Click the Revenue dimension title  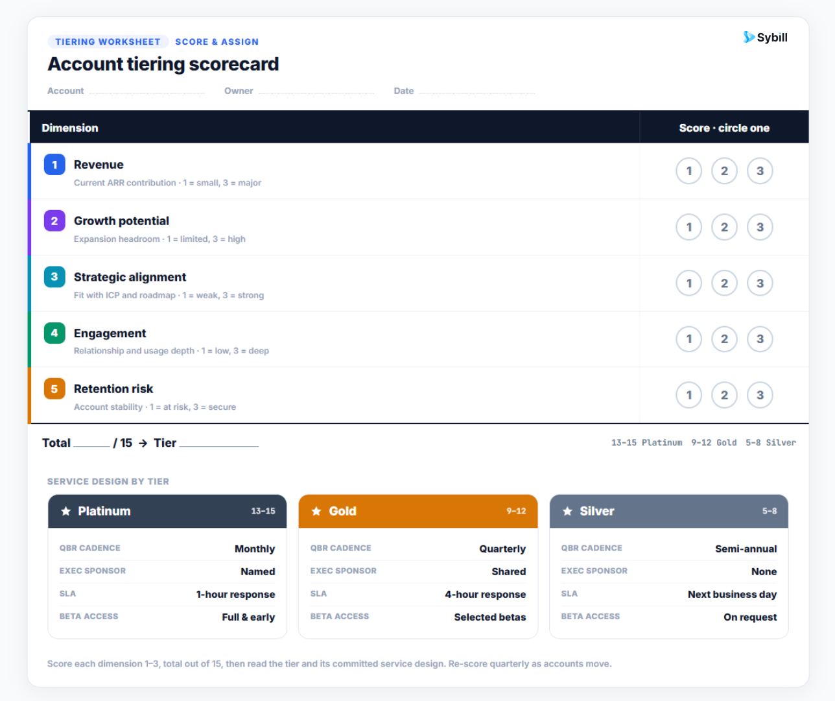point(99,165)
